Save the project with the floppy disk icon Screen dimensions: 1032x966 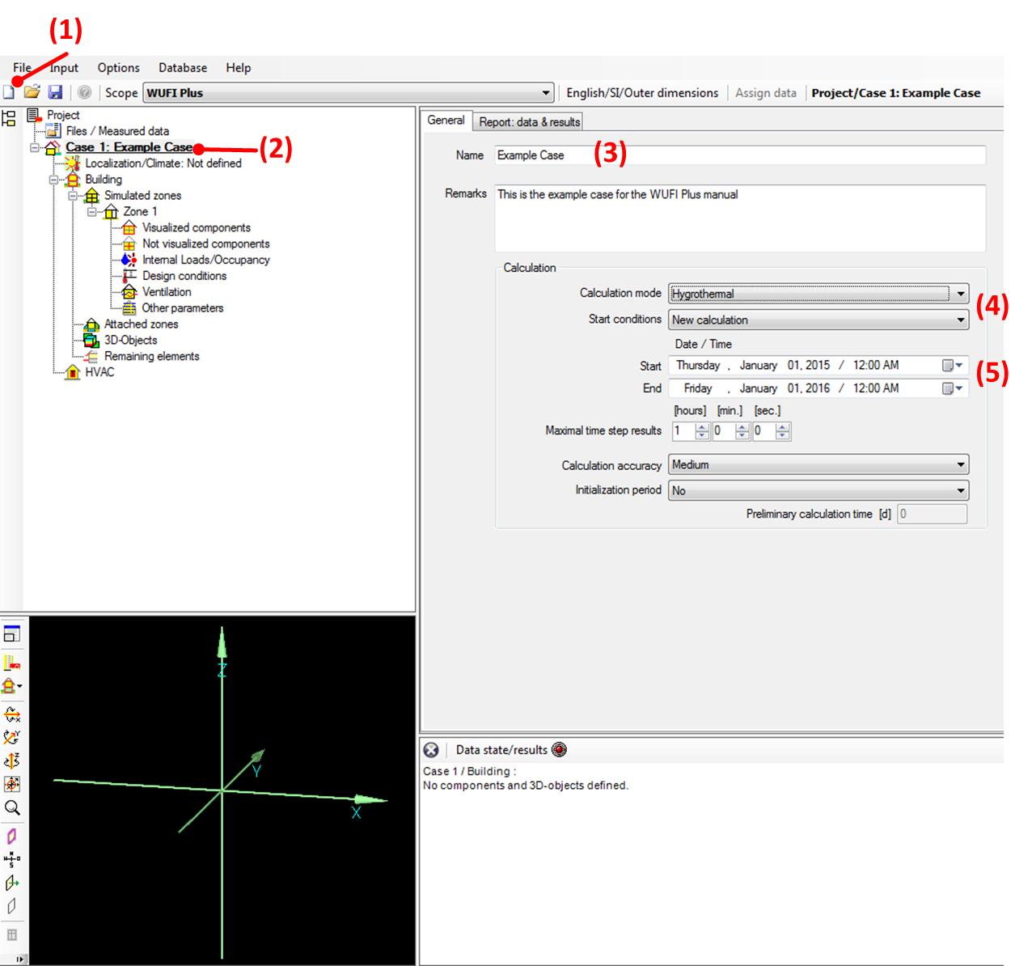tap(55, 92)
